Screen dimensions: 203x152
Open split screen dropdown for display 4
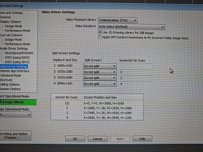point(99,84)
